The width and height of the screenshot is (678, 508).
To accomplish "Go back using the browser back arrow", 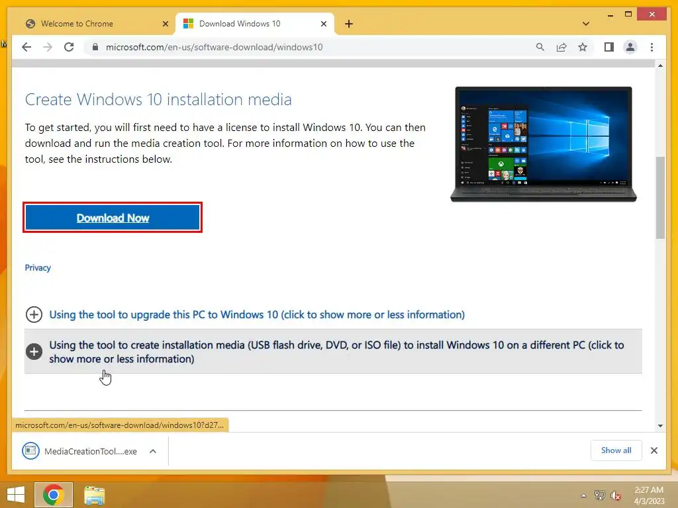I will coord(26,47).
